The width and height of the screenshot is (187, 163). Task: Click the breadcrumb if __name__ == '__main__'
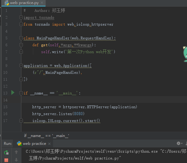click(x=46, y=136)
